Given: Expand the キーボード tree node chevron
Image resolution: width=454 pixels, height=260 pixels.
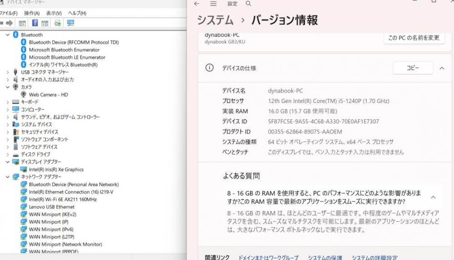Looking at the screenshot, I should [8, 102].
